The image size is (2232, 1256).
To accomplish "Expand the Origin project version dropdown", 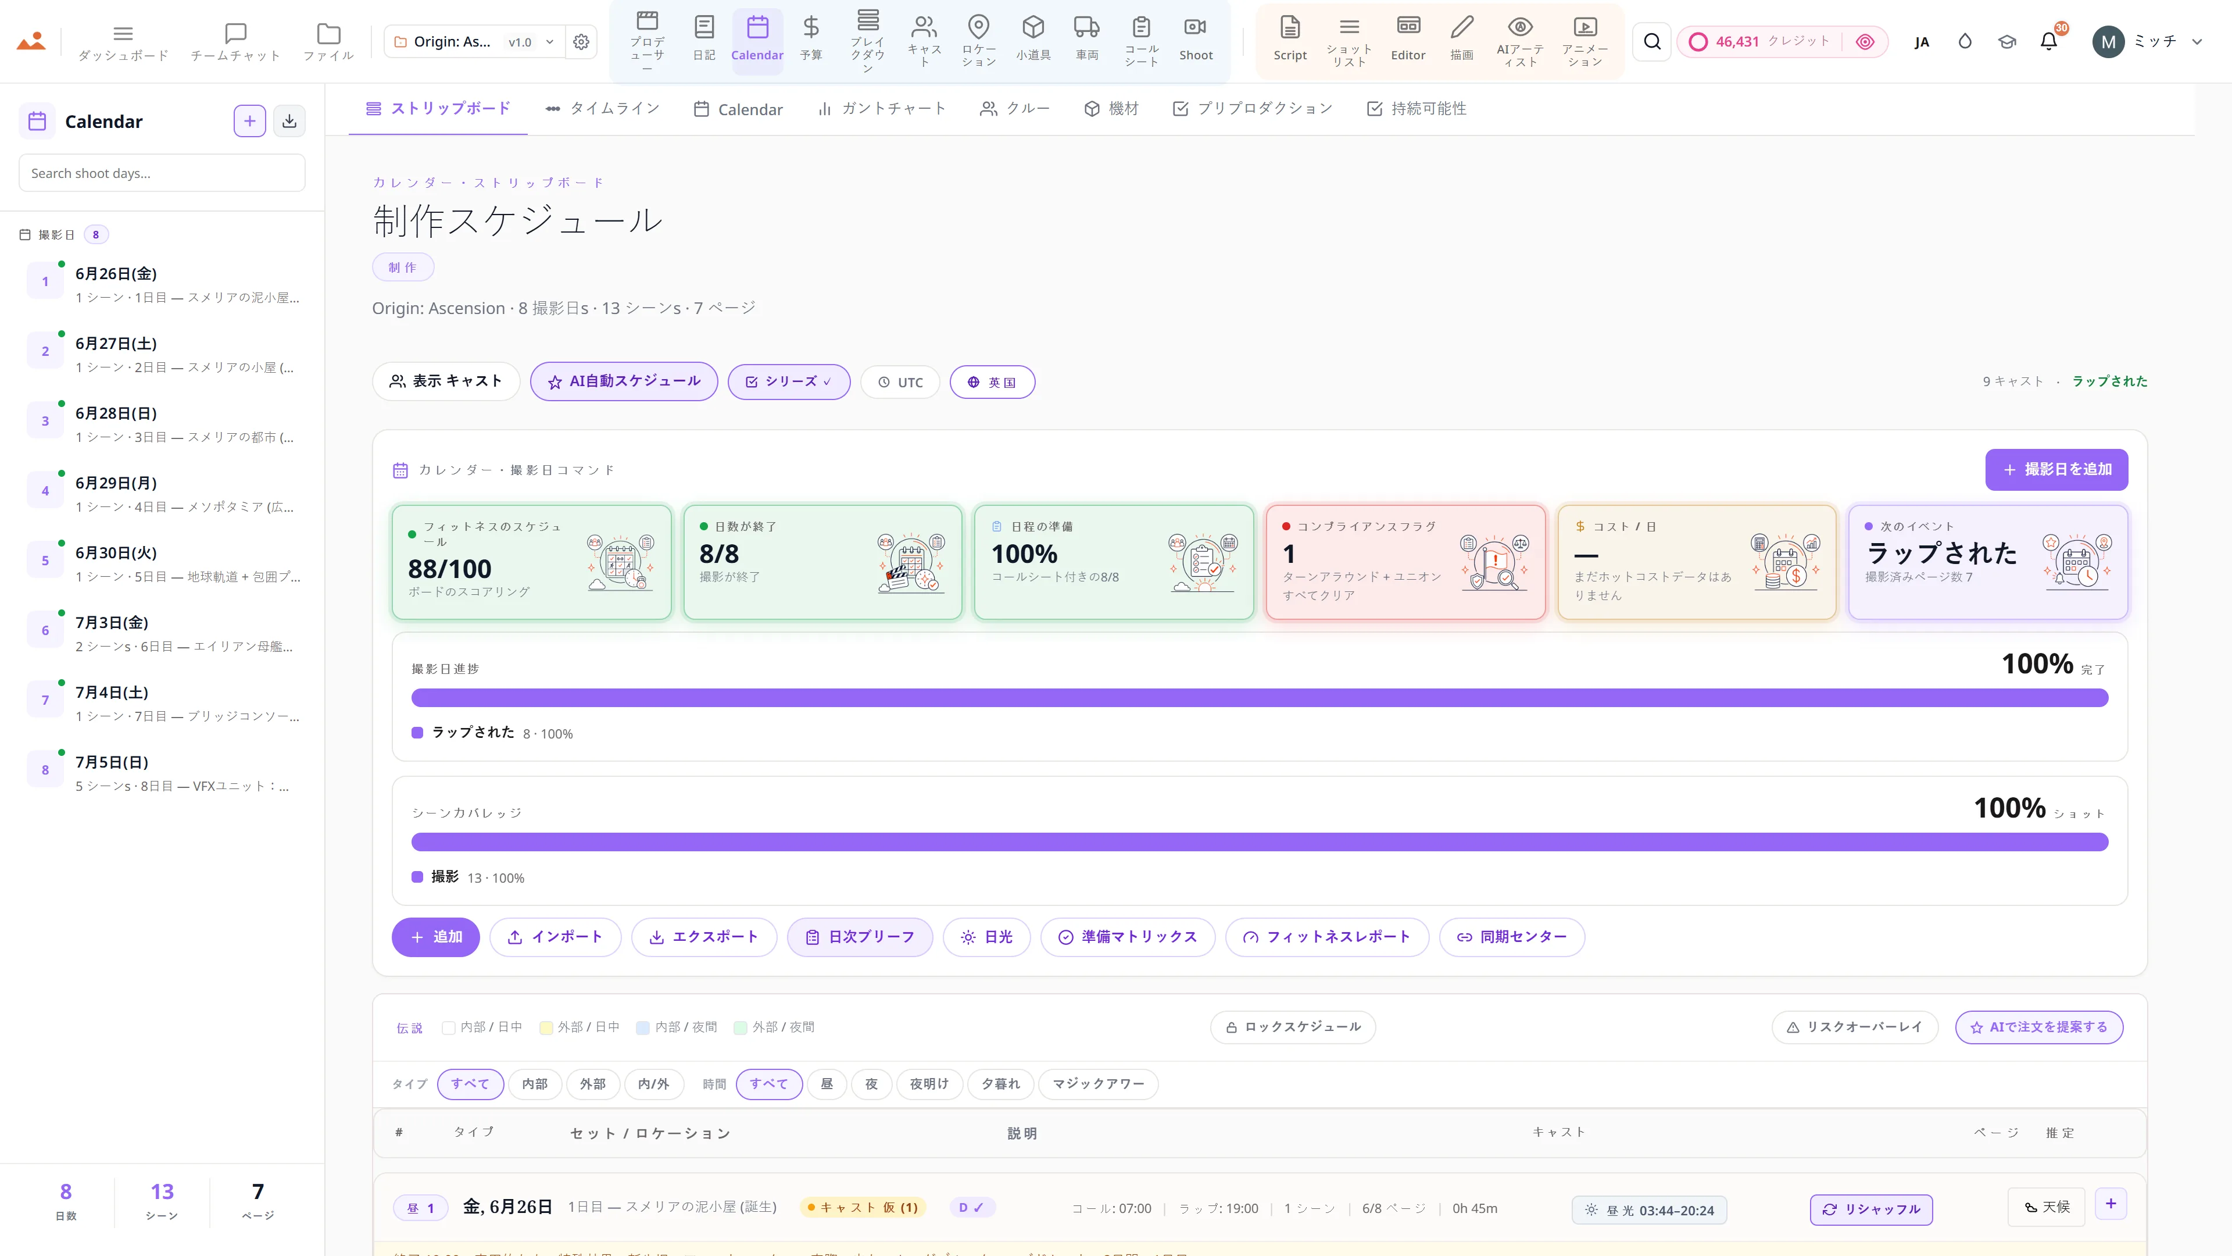I will [x=549, y=42].
